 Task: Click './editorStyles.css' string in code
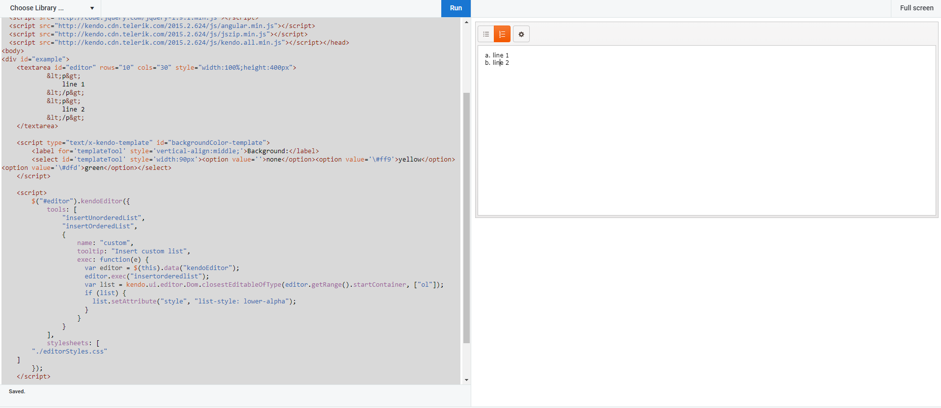point(69,352)
